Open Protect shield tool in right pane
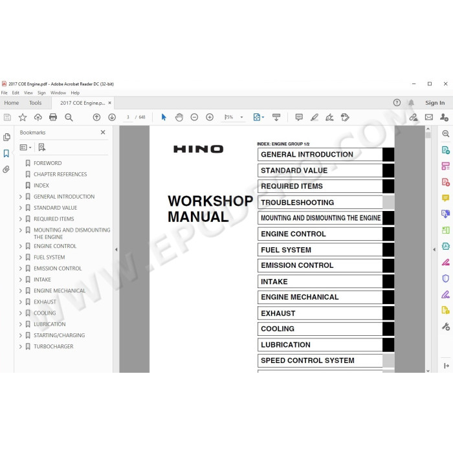The height and width of the screenshot is (453, 453). (x=445, y=278)
